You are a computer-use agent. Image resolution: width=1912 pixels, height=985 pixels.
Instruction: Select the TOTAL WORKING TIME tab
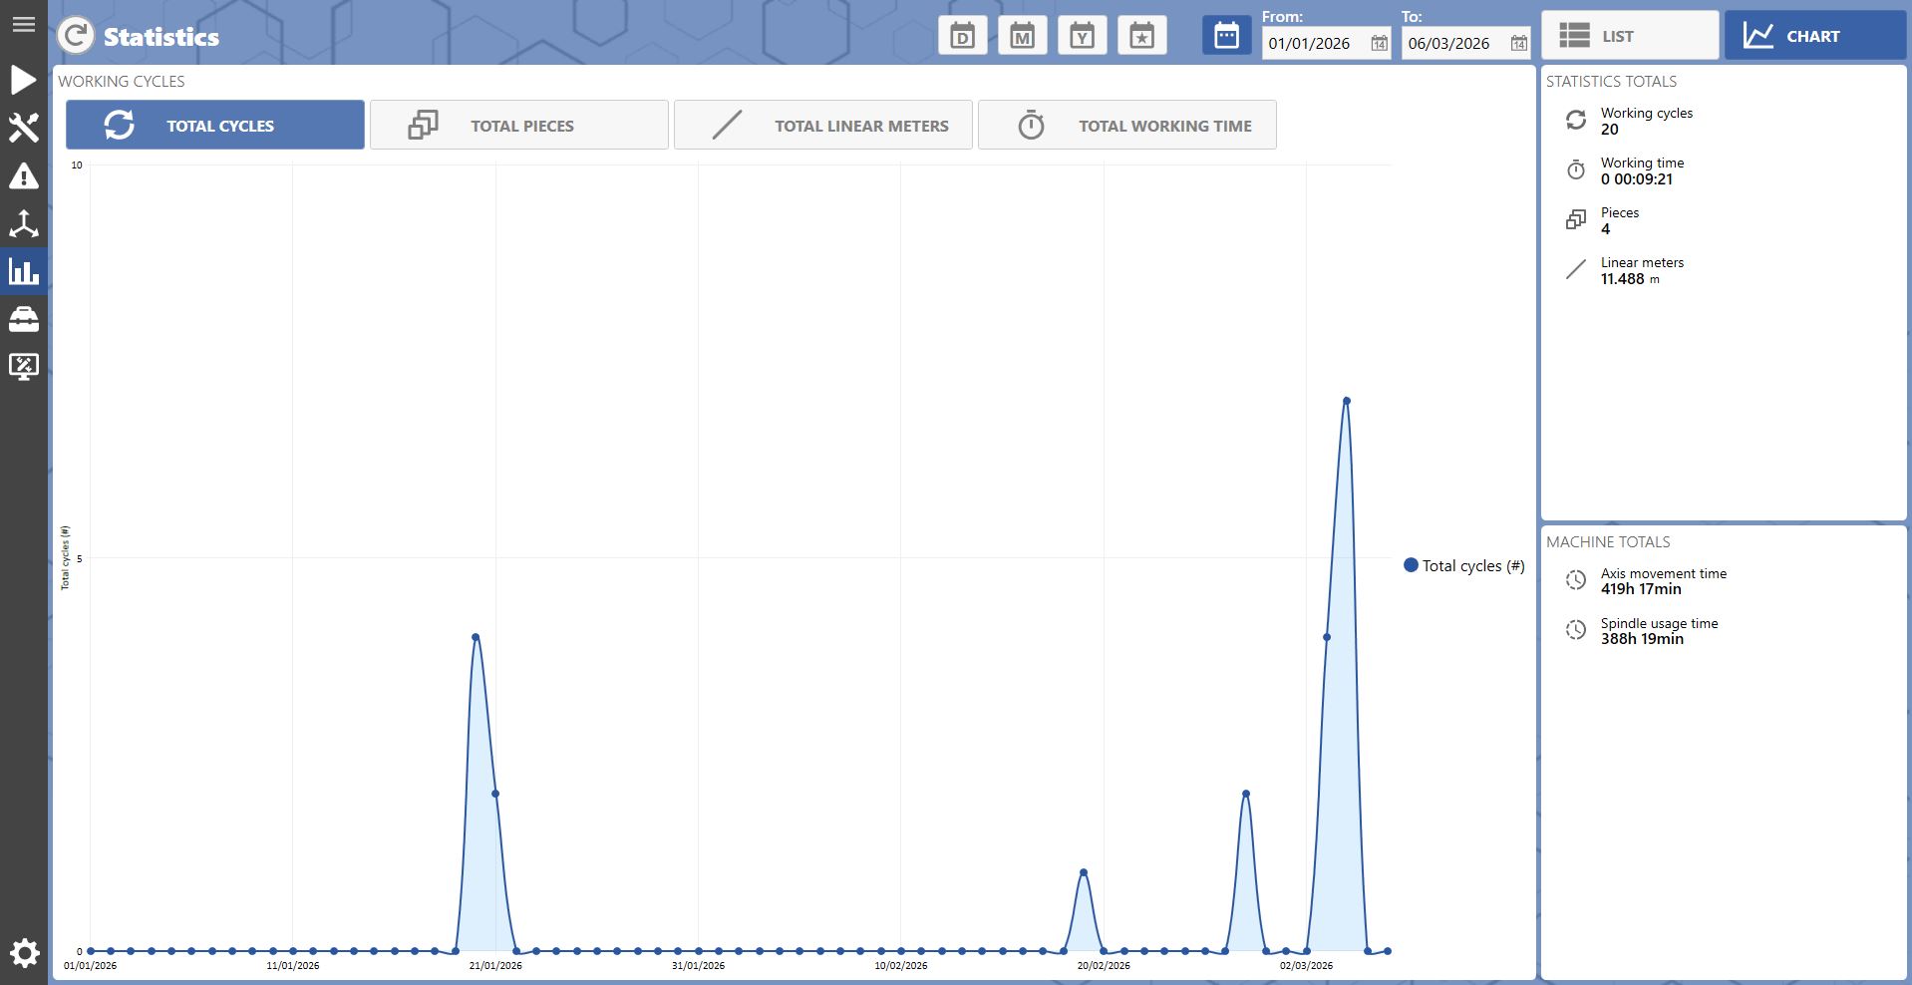(1127, 126)
